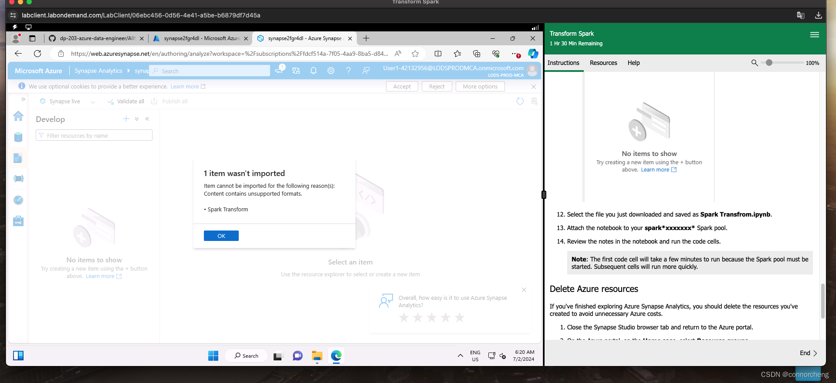
Task: Open the release updates megaphone icon
Action: pyautogui.click(x=279, y=71)
